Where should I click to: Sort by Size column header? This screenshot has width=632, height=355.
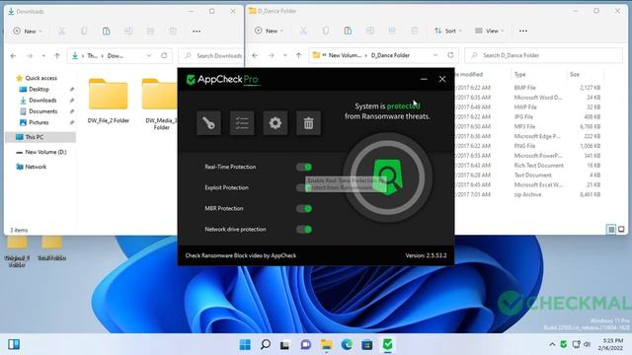click(x=575, y=75)
